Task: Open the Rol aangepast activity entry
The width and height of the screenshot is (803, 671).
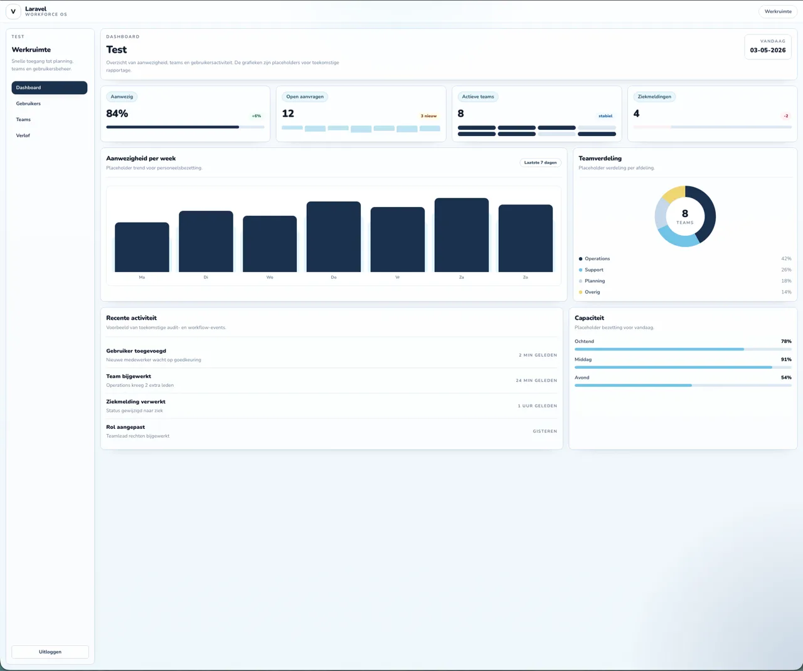Action: coord(331,431)
